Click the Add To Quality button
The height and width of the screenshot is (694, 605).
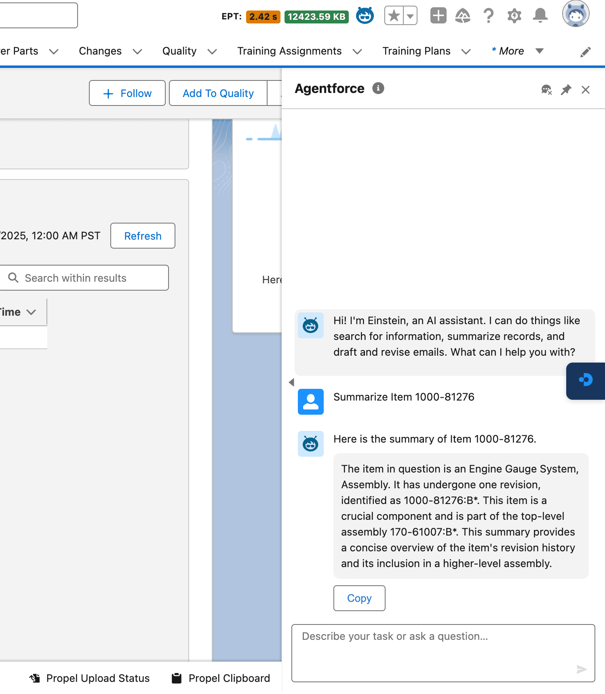tap(218, 93)
